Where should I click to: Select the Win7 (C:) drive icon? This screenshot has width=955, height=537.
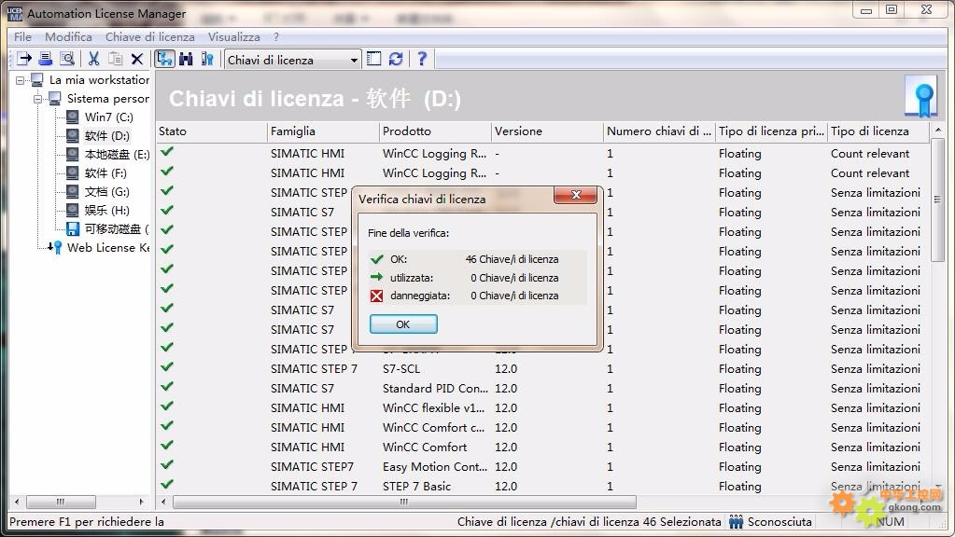tap(73, 117)
